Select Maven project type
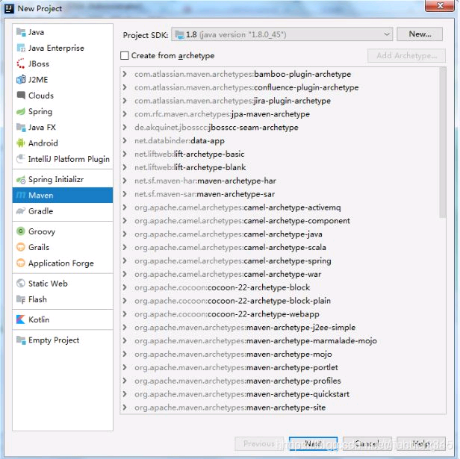This screenshot has width=460, height=459. pyautogui.click(x=63, y=196)
